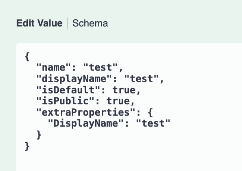Click the opening curly brace on first line
Image resolution: width=242 pixels, height=171 pixels.
27,56
